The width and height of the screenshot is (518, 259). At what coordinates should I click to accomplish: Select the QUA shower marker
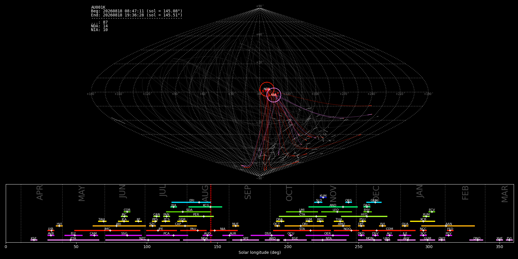405,226
